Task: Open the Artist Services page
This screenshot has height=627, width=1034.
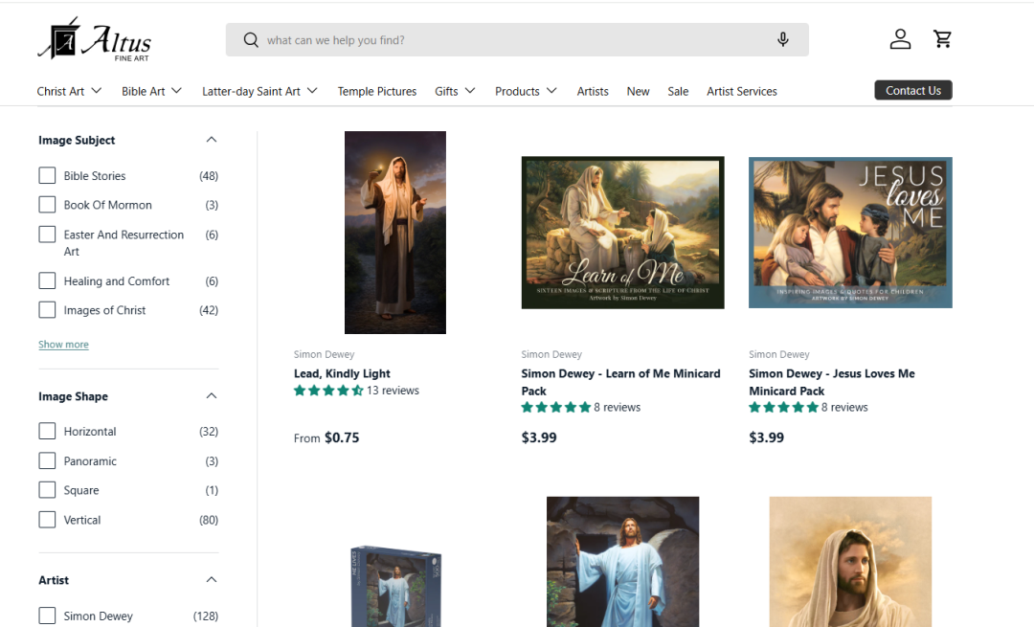Action: point(742,91)
